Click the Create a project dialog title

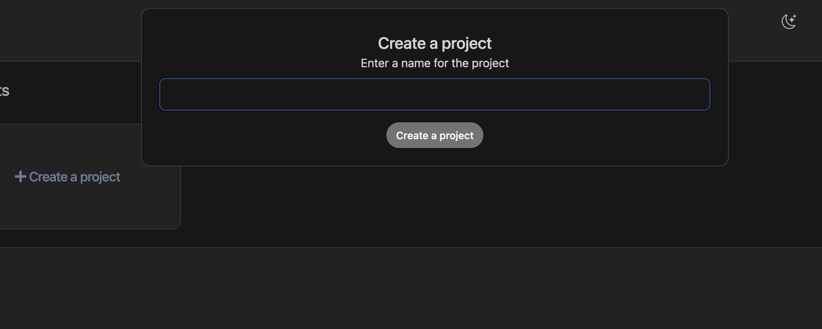[x=435, y=43]
